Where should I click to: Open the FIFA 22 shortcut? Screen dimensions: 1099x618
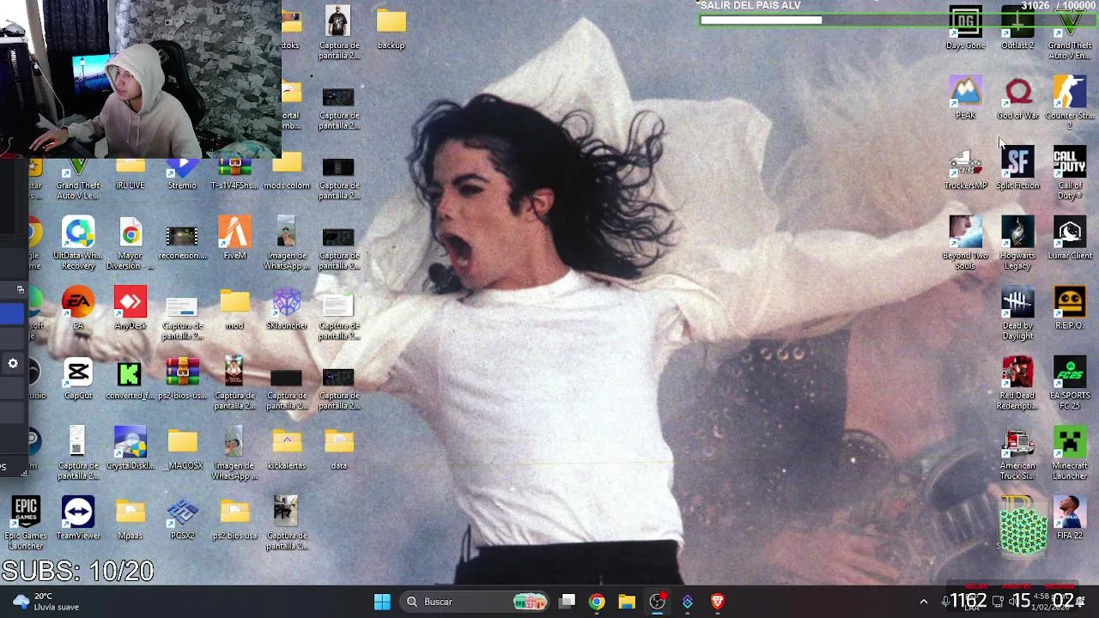click(x=1070, y=519)
